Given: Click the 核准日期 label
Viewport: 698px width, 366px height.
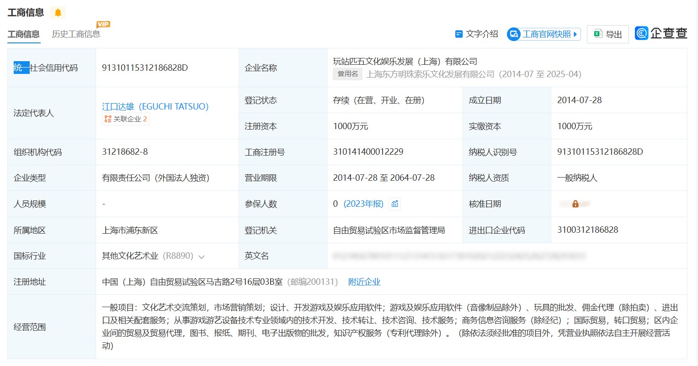Looking at the screenshot, I should click(x=485, y=204).
